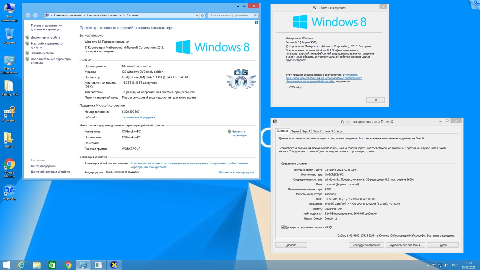480x270 pixels.
Task: Switch to the Звук 1 tab
Action: coord(306,131)
